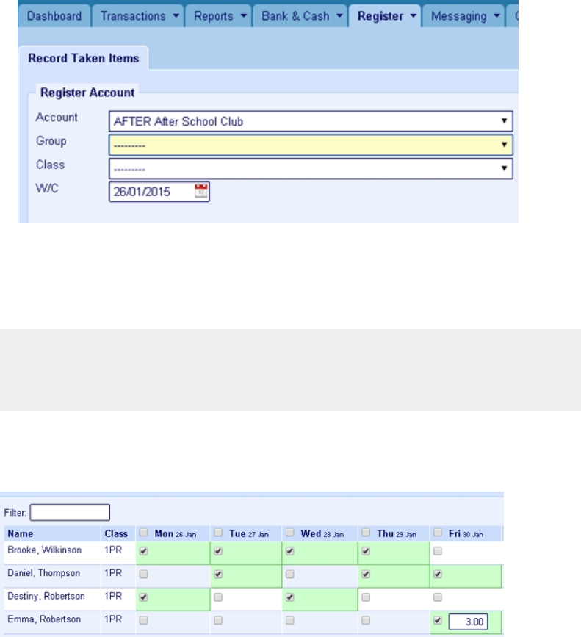Select the name Daniel, Thompson
The width and height of the screenshot is (581, 637).
point(43,573)
